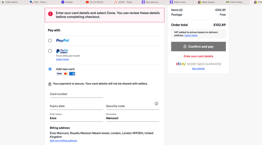Click the red error alert icon
This screenshot has width=262, height=145.
coord(50,14)
